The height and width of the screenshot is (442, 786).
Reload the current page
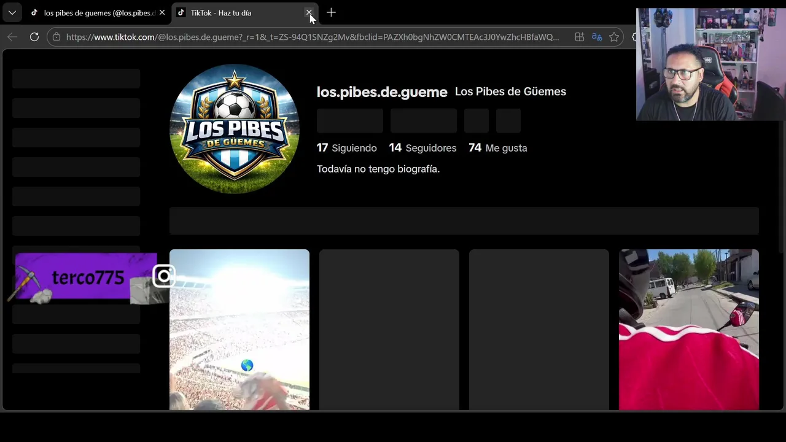34,37
